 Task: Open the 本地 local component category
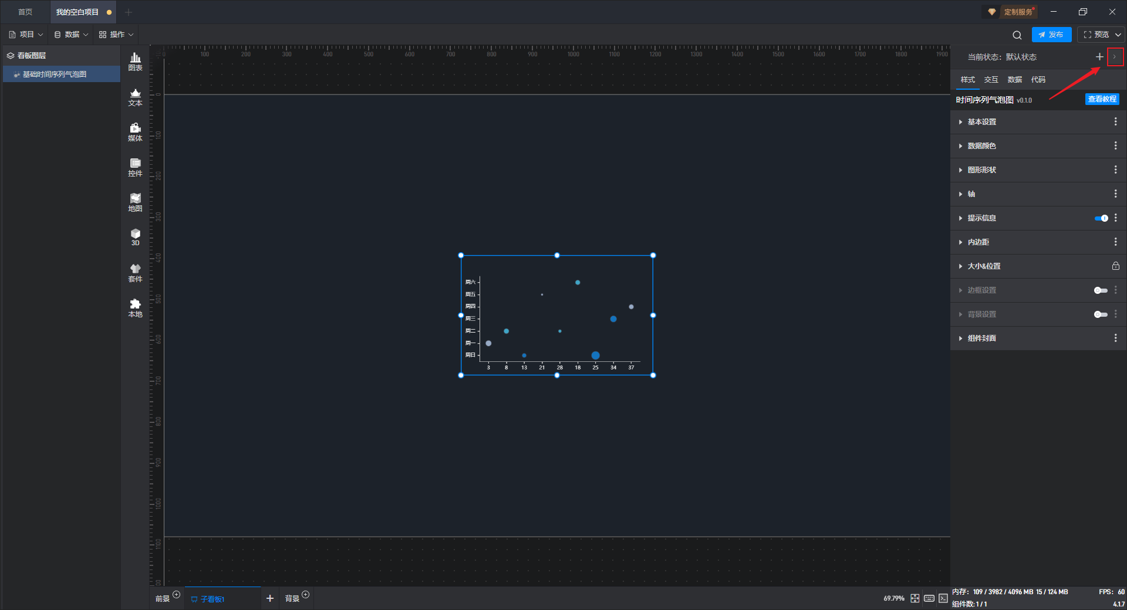pyautogui.click(x=135, y=308)
